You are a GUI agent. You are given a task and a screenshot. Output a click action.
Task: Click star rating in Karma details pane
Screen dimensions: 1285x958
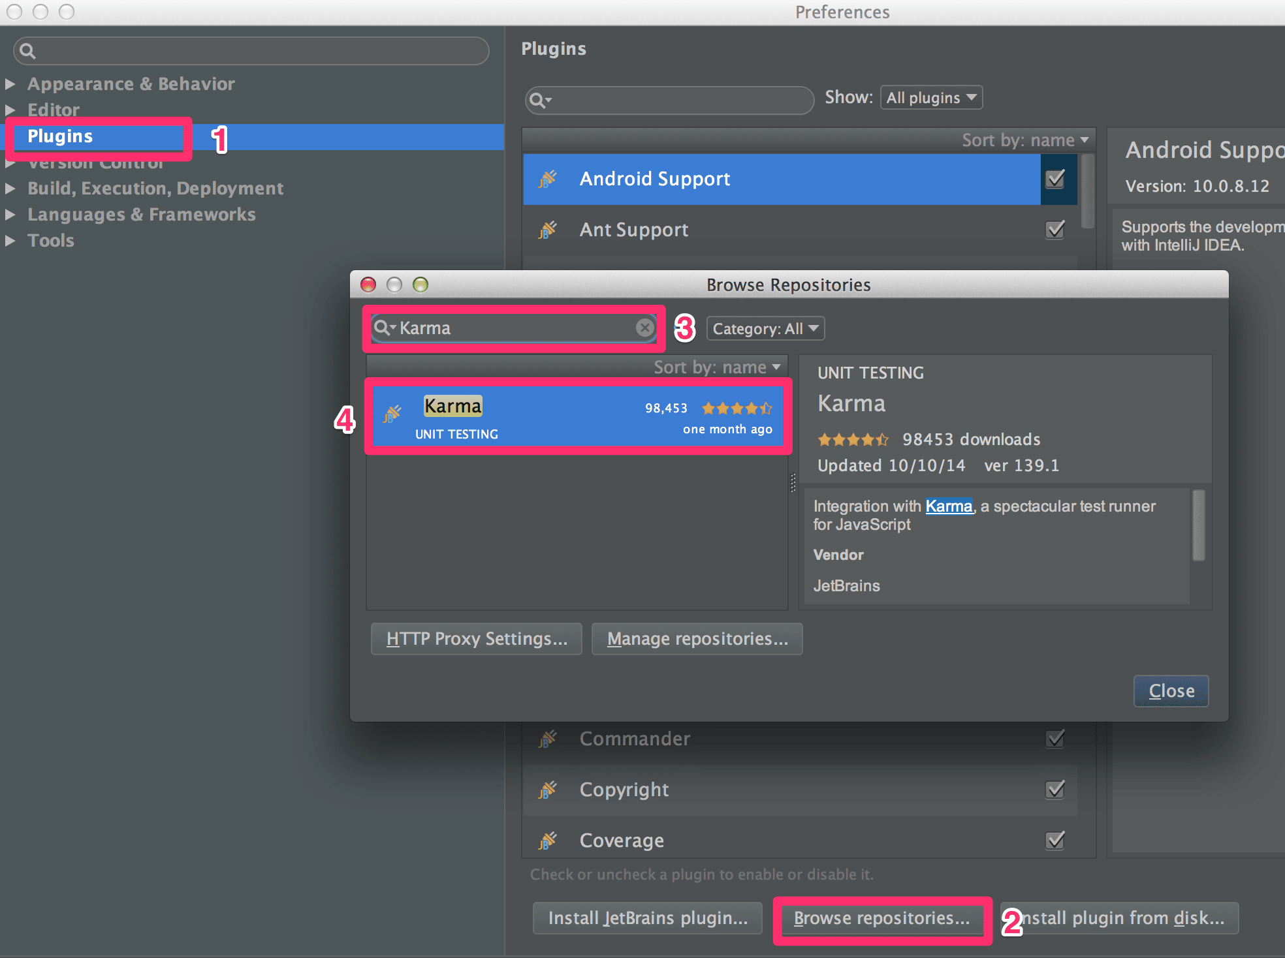[x=853, y=440]
